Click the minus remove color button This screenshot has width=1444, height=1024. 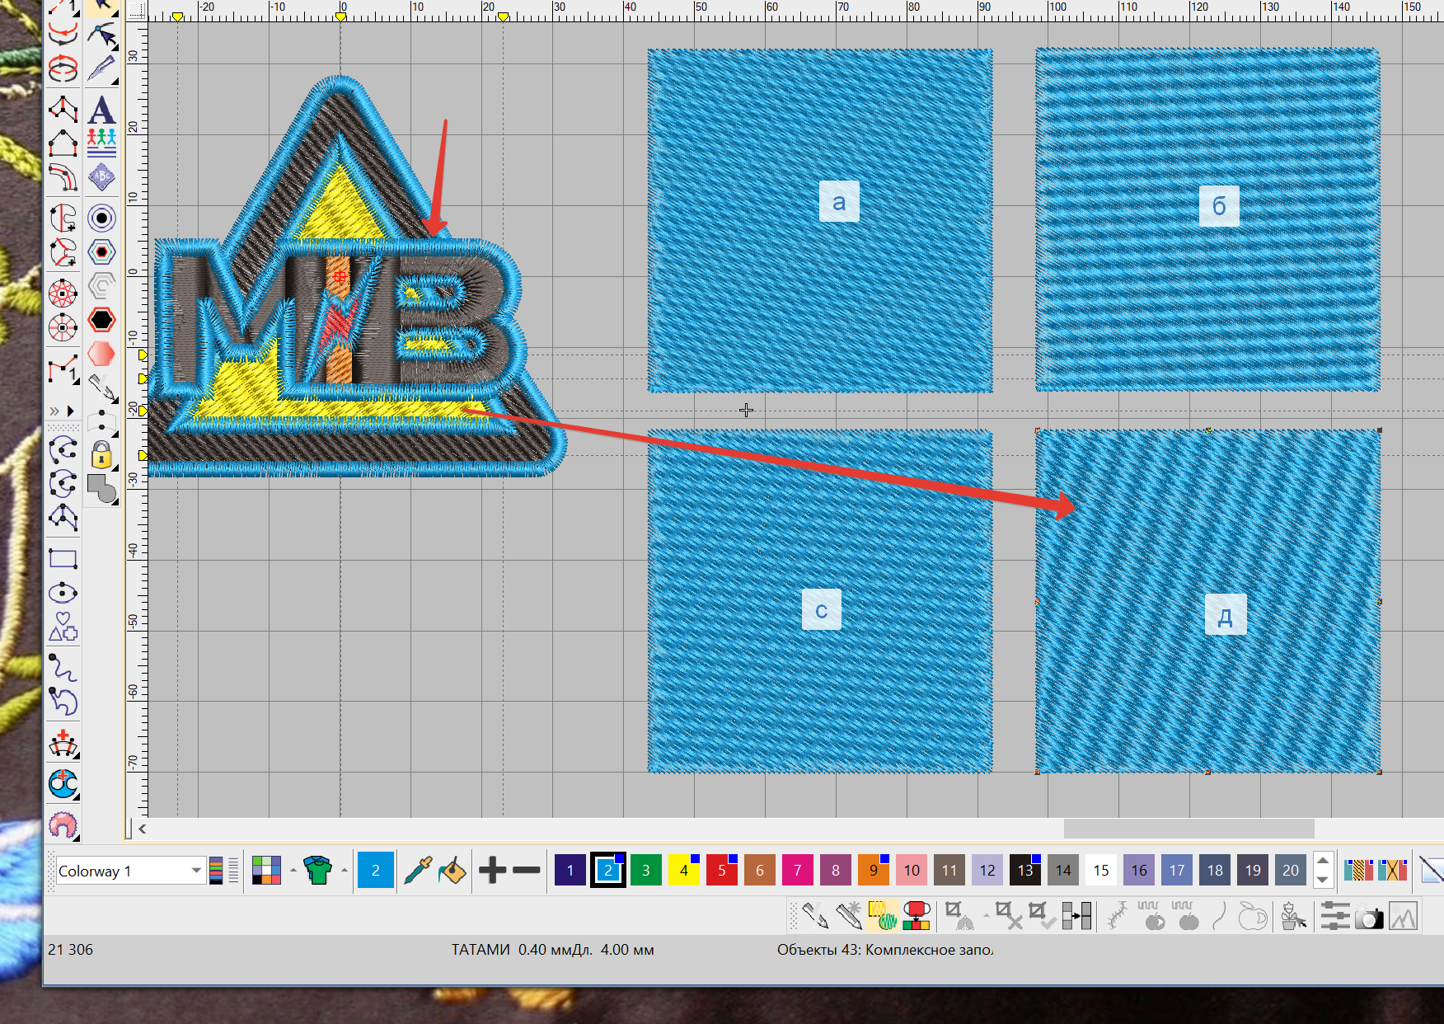pos(527,871)
